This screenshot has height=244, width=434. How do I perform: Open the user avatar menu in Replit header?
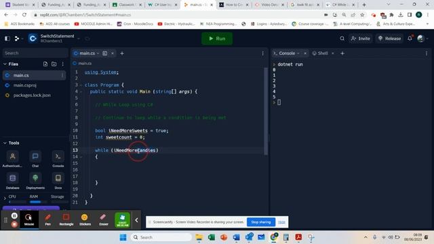tap(420, 39)
